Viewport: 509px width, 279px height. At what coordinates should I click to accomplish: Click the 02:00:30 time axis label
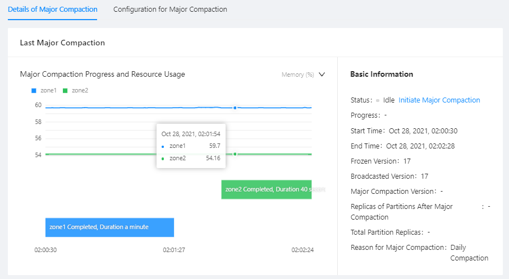coord(45,250)
